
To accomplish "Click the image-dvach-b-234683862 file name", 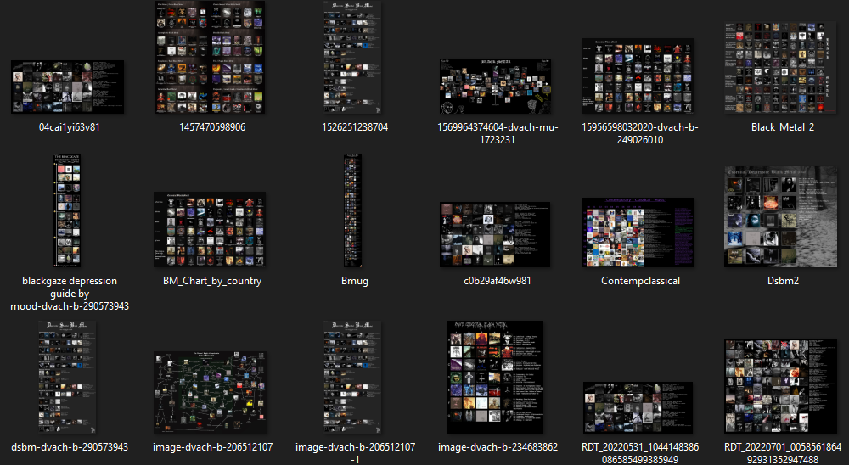I will tap(498, 447).
